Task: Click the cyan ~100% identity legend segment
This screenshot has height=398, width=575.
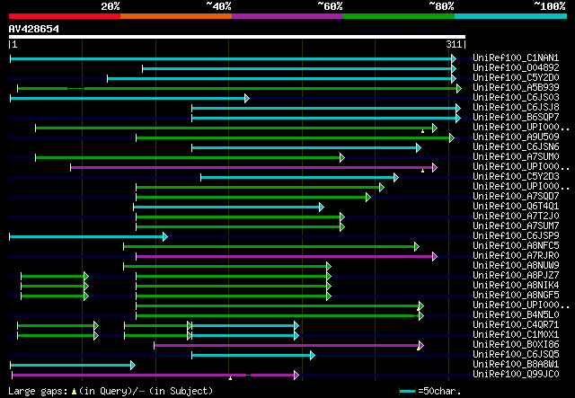Action: pyautogui.click(x=511, y=16)
